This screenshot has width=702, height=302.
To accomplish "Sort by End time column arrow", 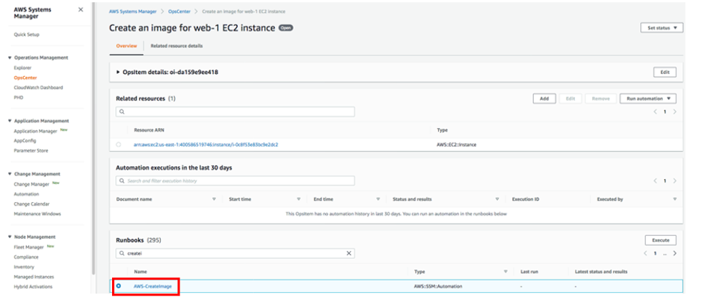I will pyautogui.click(x=379, y=199).
